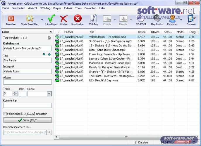Open Finde Soundfiles folder search
This screenshot has height=146, width=201.
30,18
